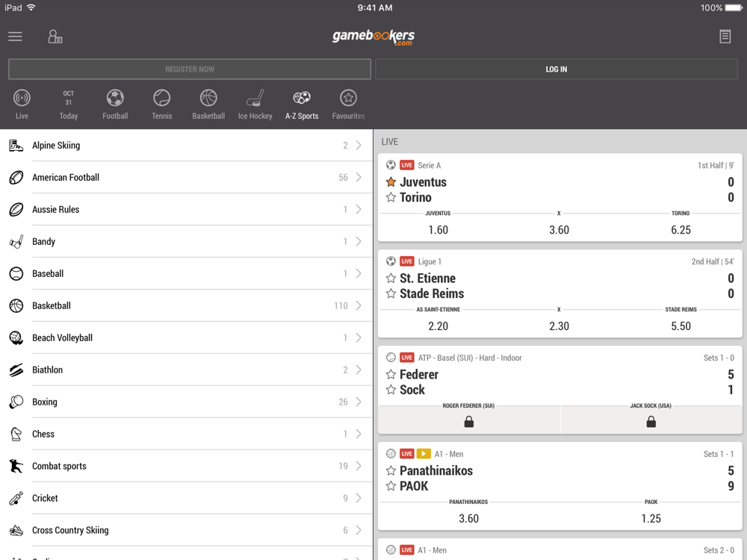747x560 pixels.
Task: Expand Boxing chevron
Action: [359, 402]
